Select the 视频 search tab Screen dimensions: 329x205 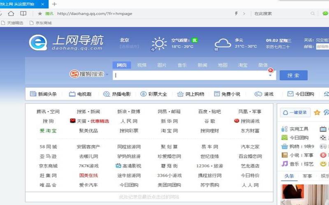click(141, 65)
